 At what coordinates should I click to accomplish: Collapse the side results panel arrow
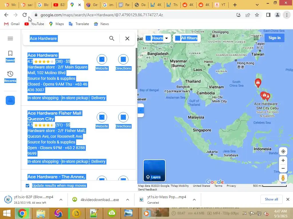point(141,110)
